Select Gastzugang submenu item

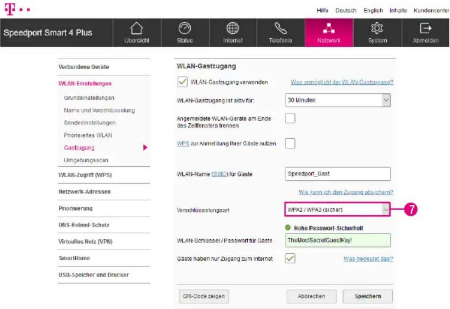(79, 148)
